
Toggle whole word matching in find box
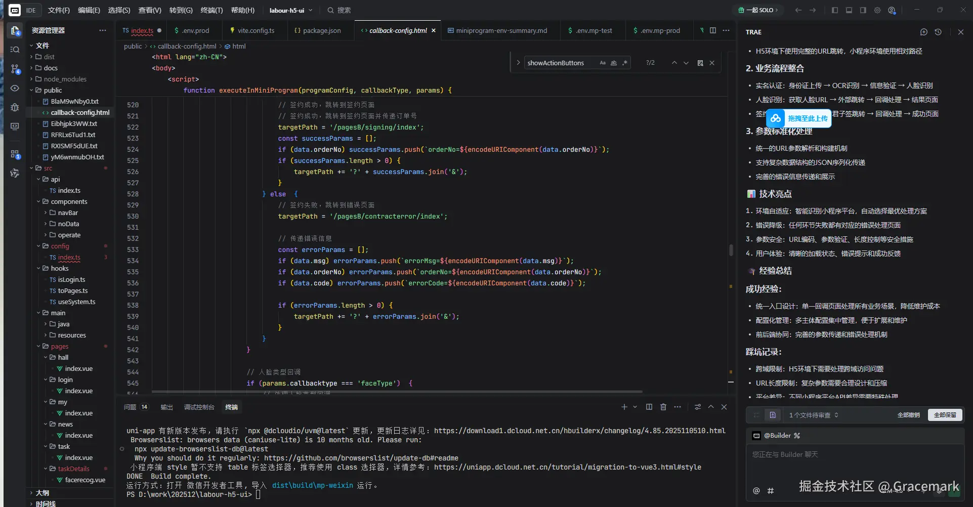pos(614,63)
